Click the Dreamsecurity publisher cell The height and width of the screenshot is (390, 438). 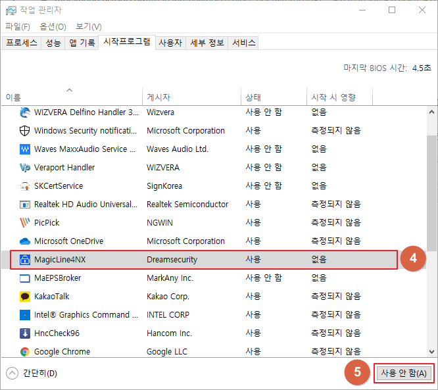click(x=172, y=260)
